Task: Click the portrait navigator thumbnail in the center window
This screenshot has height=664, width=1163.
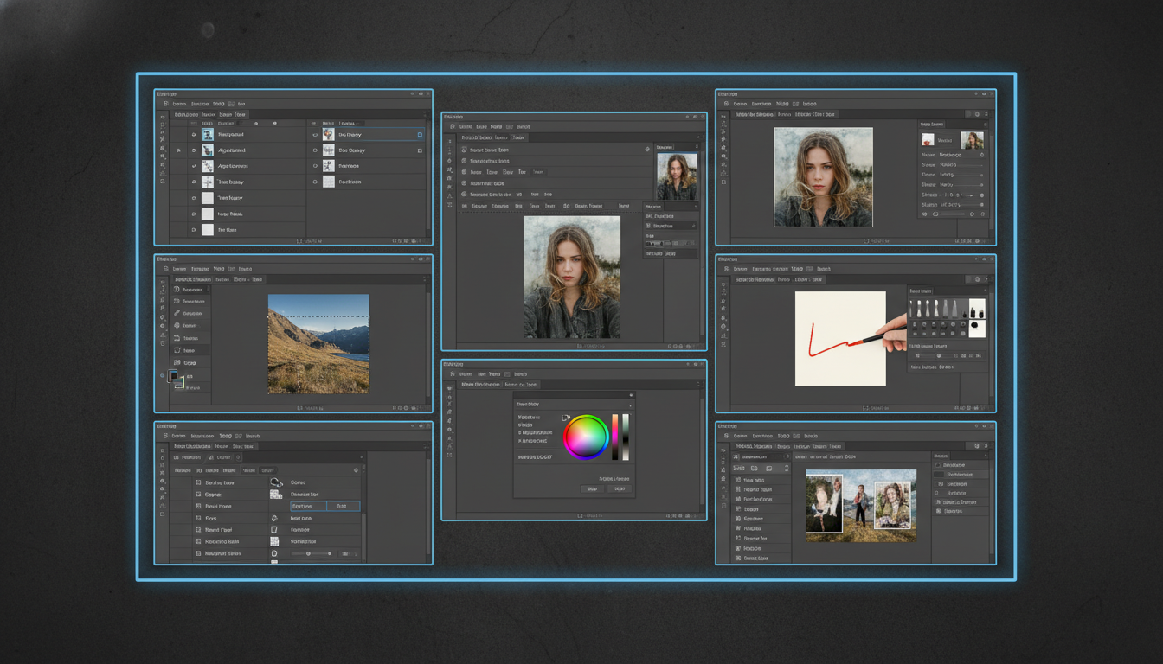Action: tap(677, 177)
